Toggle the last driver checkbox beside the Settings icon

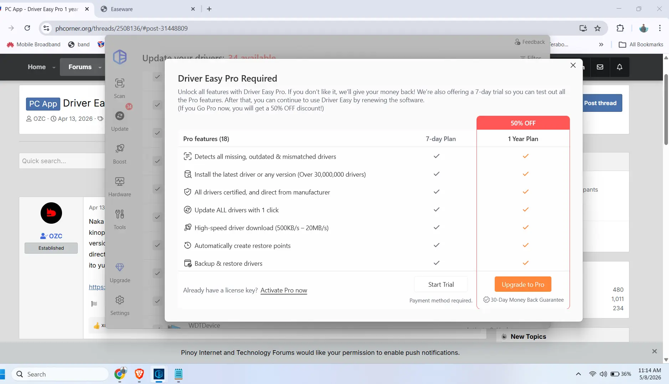coord(157,302)
